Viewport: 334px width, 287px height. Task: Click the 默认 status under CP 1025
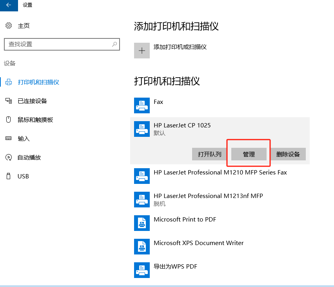[160, 133]
